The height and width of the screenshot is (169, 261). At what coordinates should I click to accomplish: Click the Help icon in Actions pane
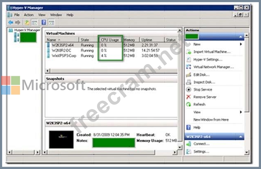tap(188, 128)
